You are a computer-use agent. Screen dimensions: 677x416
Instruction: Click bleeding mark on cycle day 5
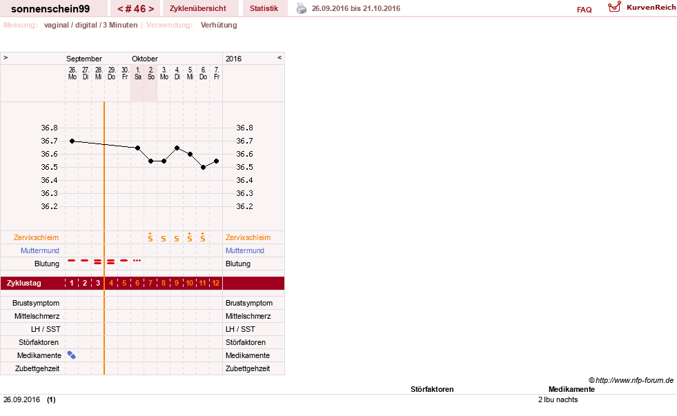point(124,261)
